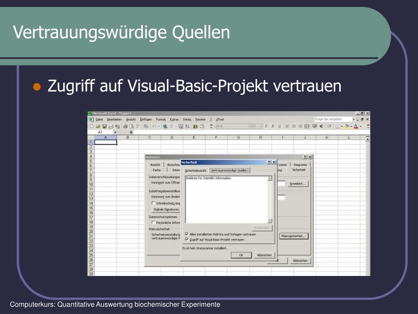This screenshot has width=418, height=314.
Task: Expand Standard toolbar options chevron
Action: [211, 126]
